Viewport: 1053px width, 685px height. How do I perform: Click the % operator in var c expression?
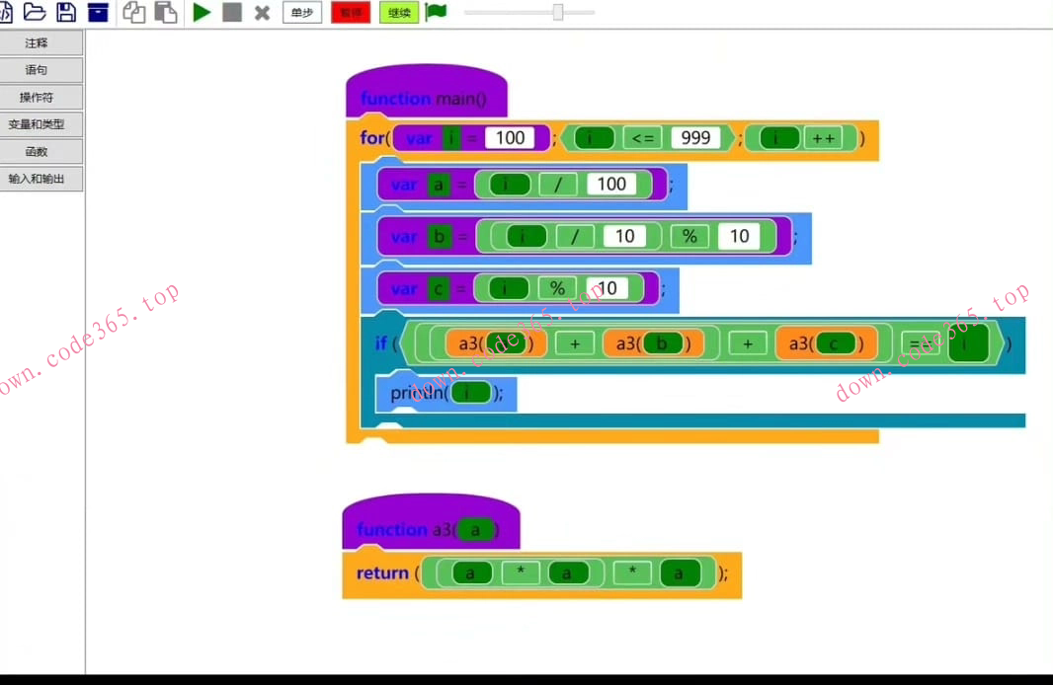[557, 288]
